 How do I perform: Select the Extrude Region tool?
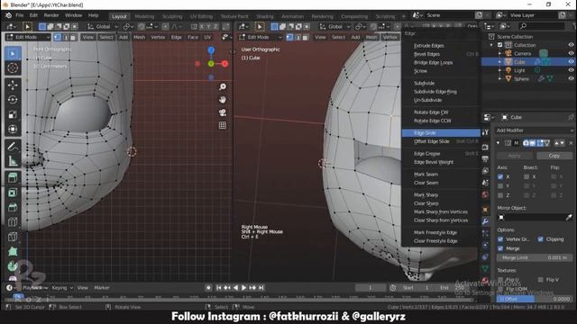pos(13,178)
